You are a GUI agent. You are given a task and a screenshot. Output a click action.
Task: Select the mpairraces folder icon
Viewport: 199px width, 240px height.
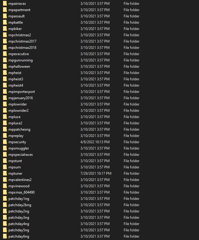[x=5, y=3]
